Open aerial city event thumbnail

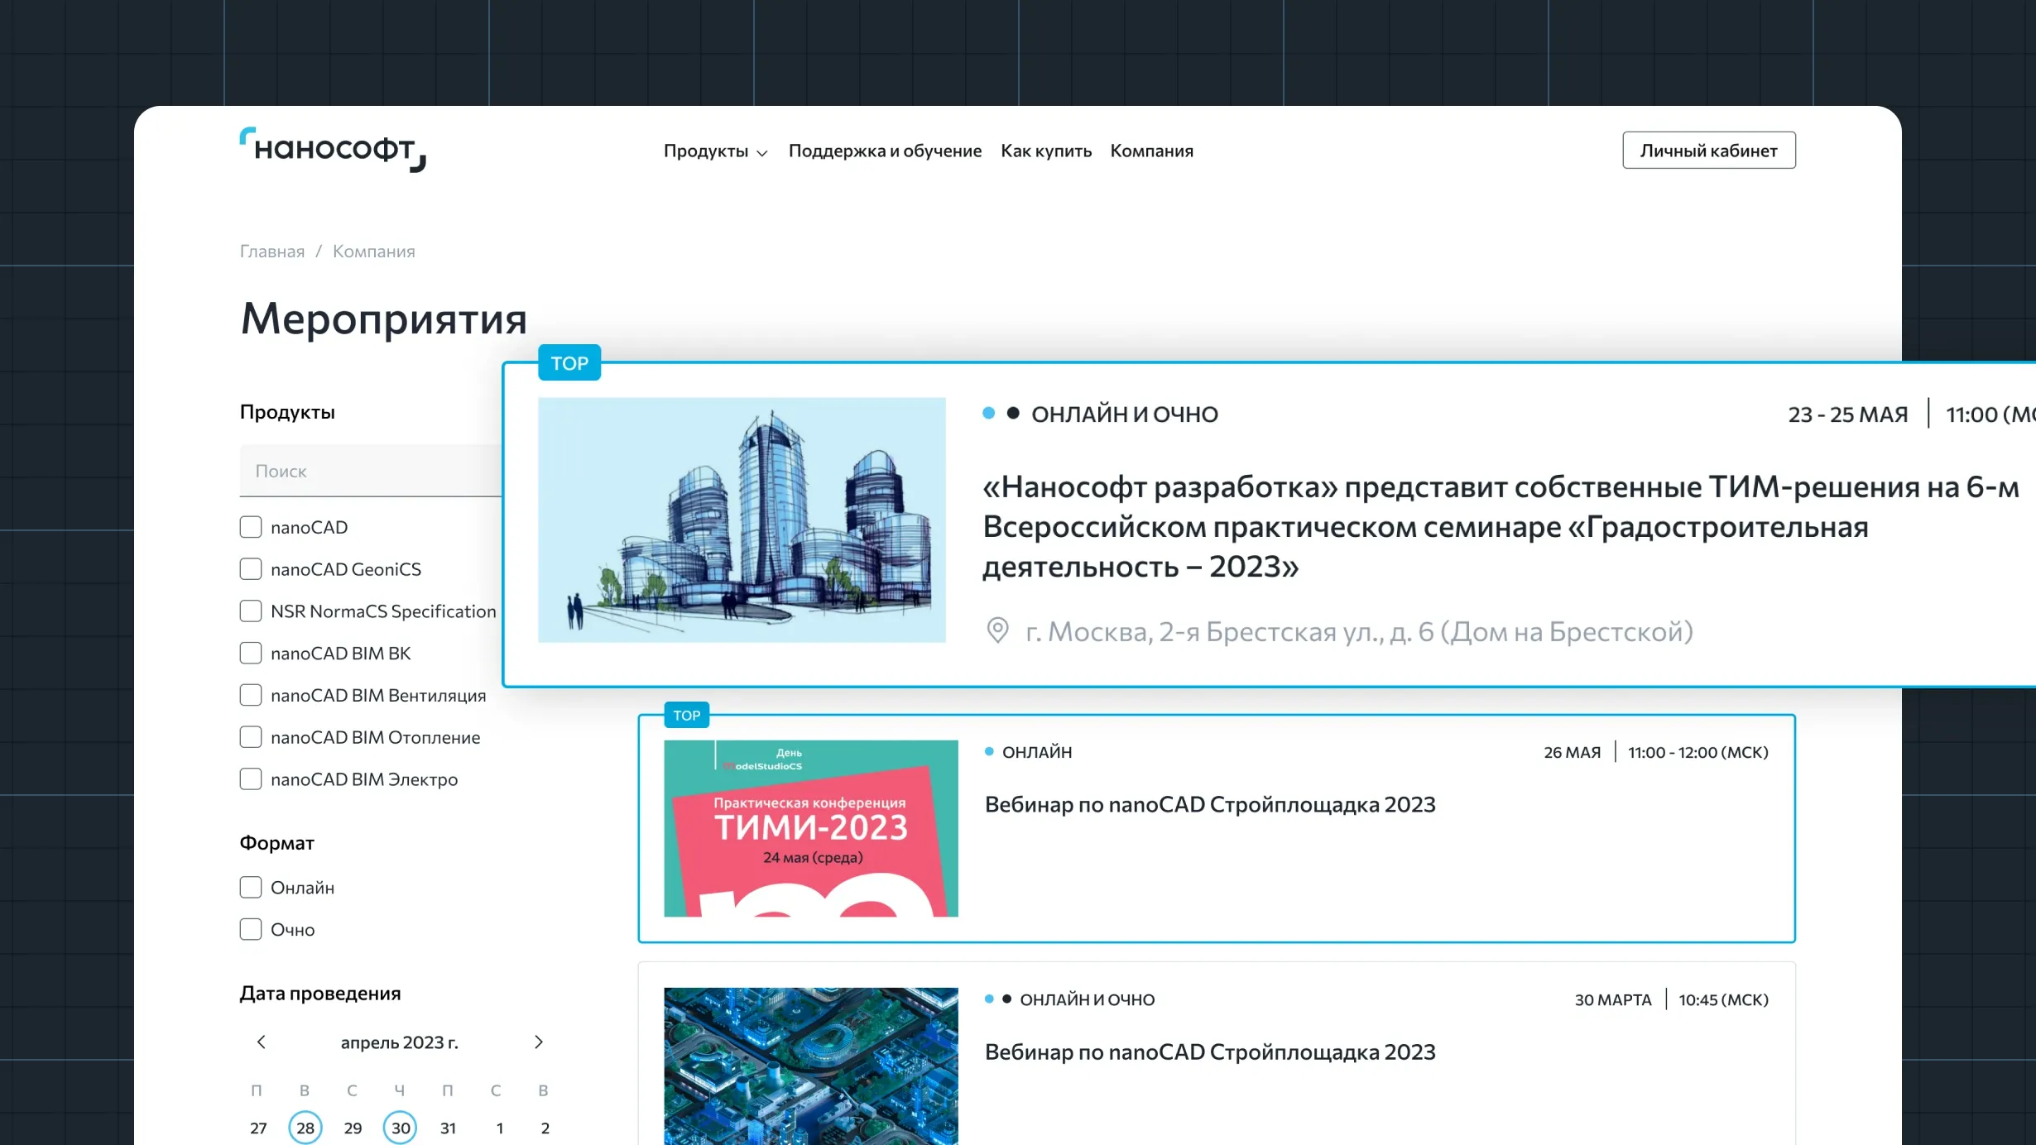pyautogui.click(x=811, y=1066)
